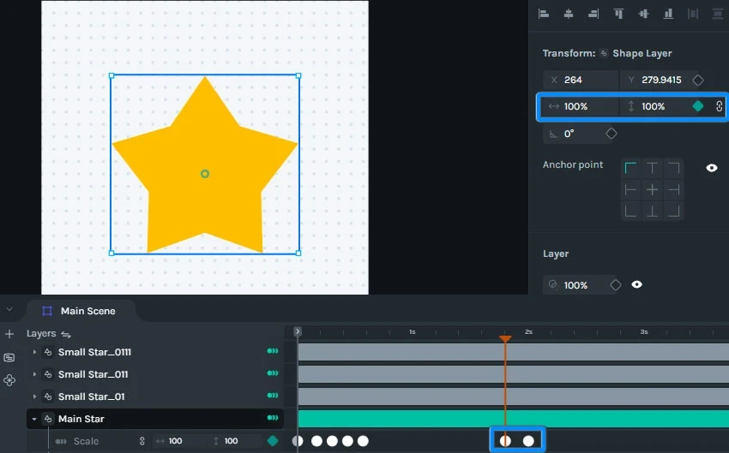
Task: Set anchor point to top right
Action: point(673,168)
